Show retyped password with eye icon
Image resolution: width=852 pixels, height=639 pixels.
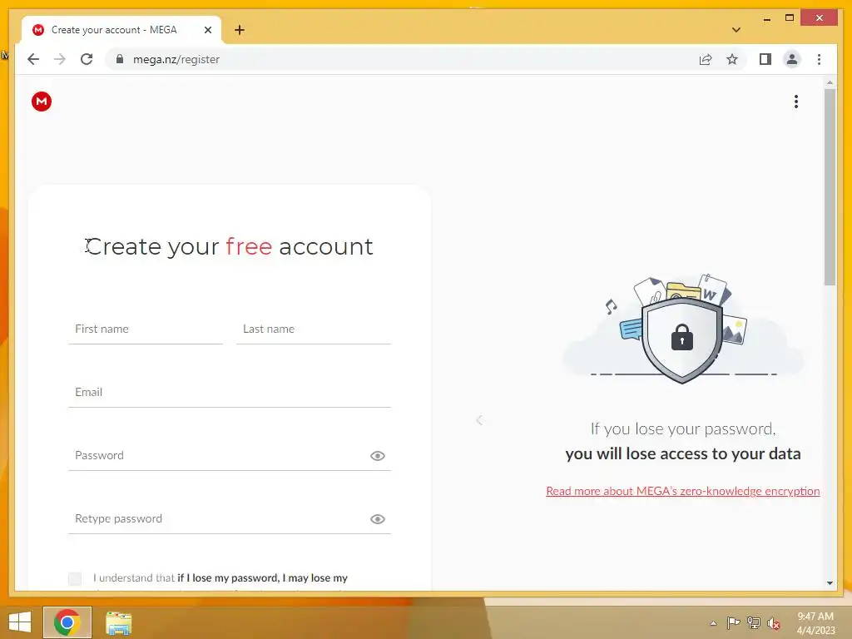tap(378, 519)
